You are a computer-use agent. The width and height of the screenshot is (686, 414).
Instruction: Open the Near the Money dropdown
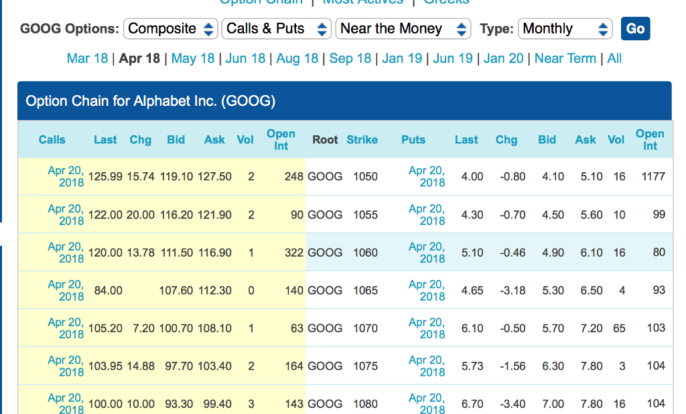point(402,29)
